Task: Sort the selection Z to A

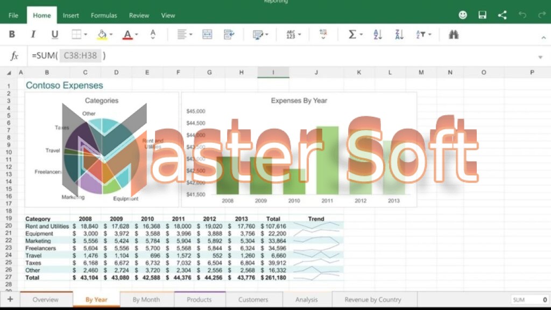Action: pyautogui.click(x=398, y=34)
